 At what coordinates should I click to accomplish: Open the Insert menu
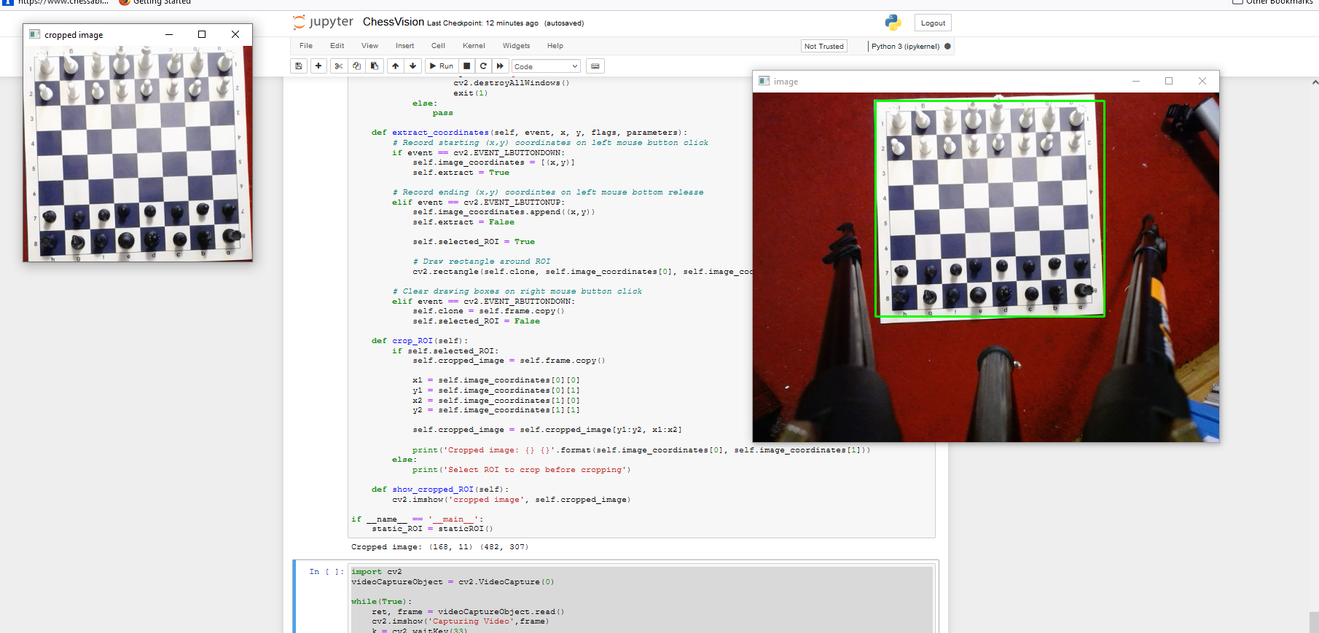pos(404,46)
